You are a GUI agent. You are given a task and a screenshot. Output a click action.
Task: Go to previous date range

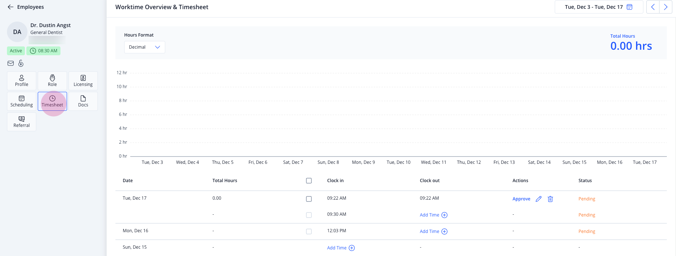pyautogui.click(x=653, y=7)
